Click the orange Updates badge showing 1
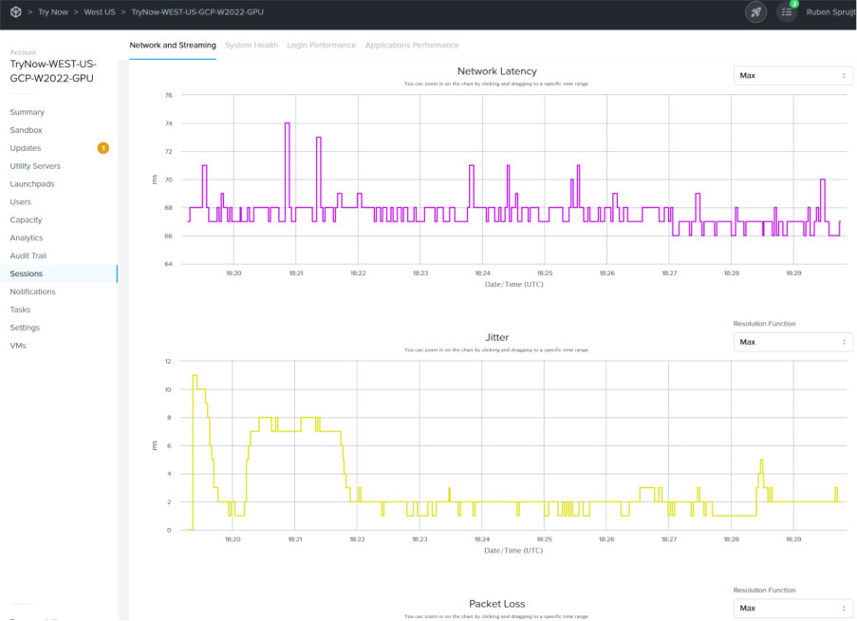 [x=102, y=148]
